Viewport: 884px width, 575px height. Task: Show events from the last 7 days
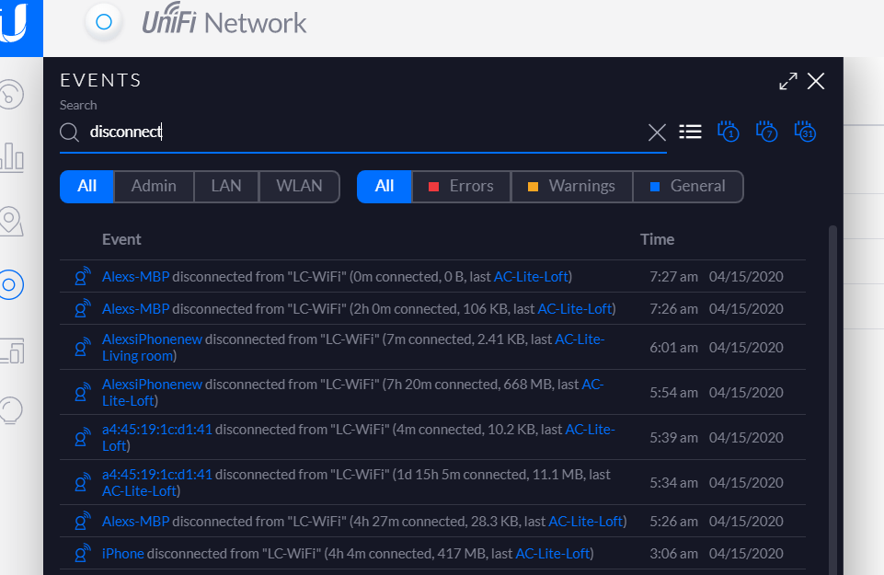coord(767,132)
